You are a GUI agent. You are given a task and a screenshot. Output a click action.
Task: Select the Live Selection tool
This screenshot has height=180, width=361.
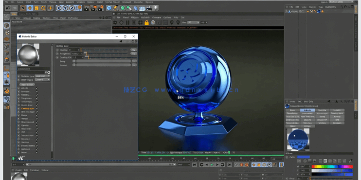(x=23, y=8)
